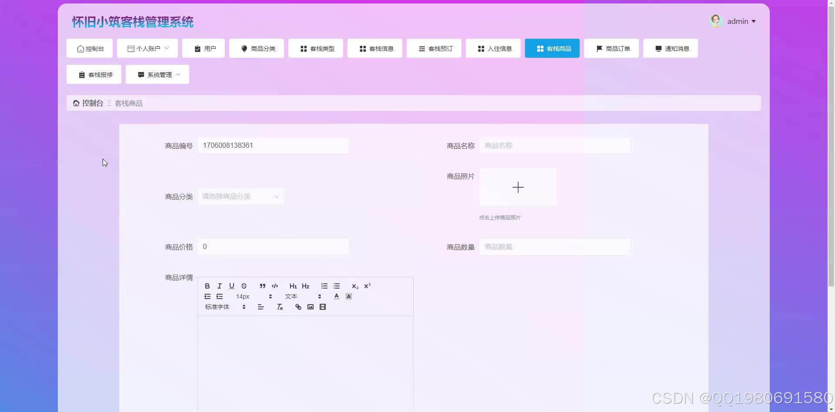Image resolution: width=835 pixels, height=412 pixels.
Task: Apply strikethrough formatting
Action: [244, 286]
